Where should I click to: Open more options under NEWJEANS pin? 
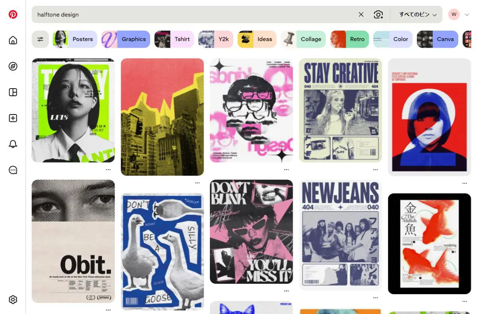(x=376, y=297)
